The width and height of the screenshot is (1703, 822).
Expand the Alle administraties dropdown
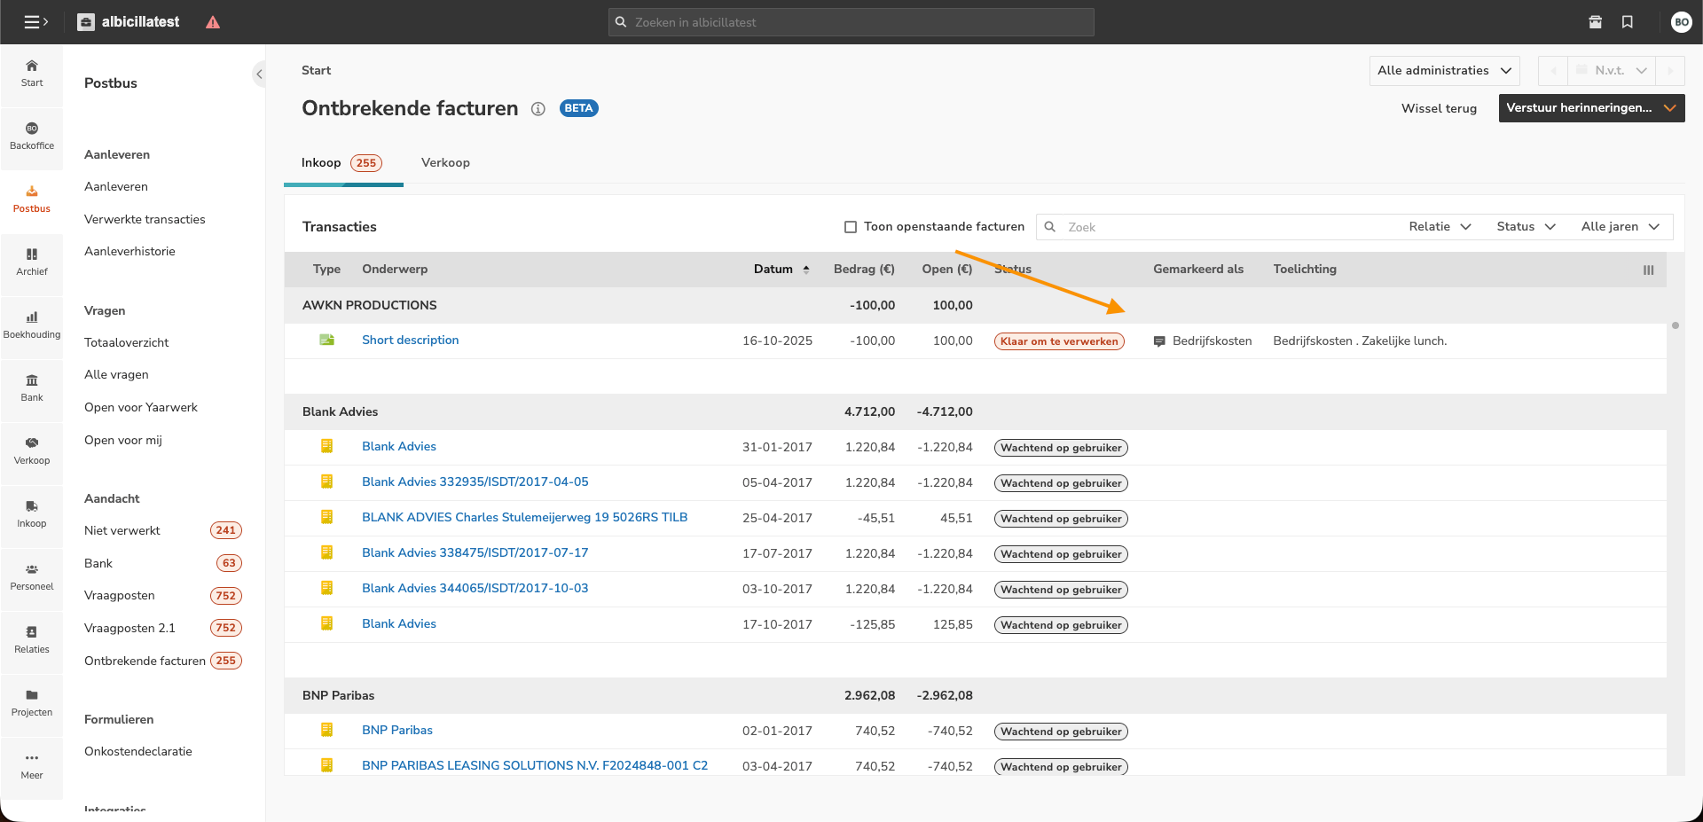(1443, 71)
